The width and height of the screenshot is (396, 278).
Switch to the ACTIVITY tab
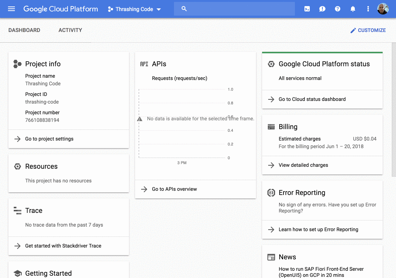click(x=70, y=30)
